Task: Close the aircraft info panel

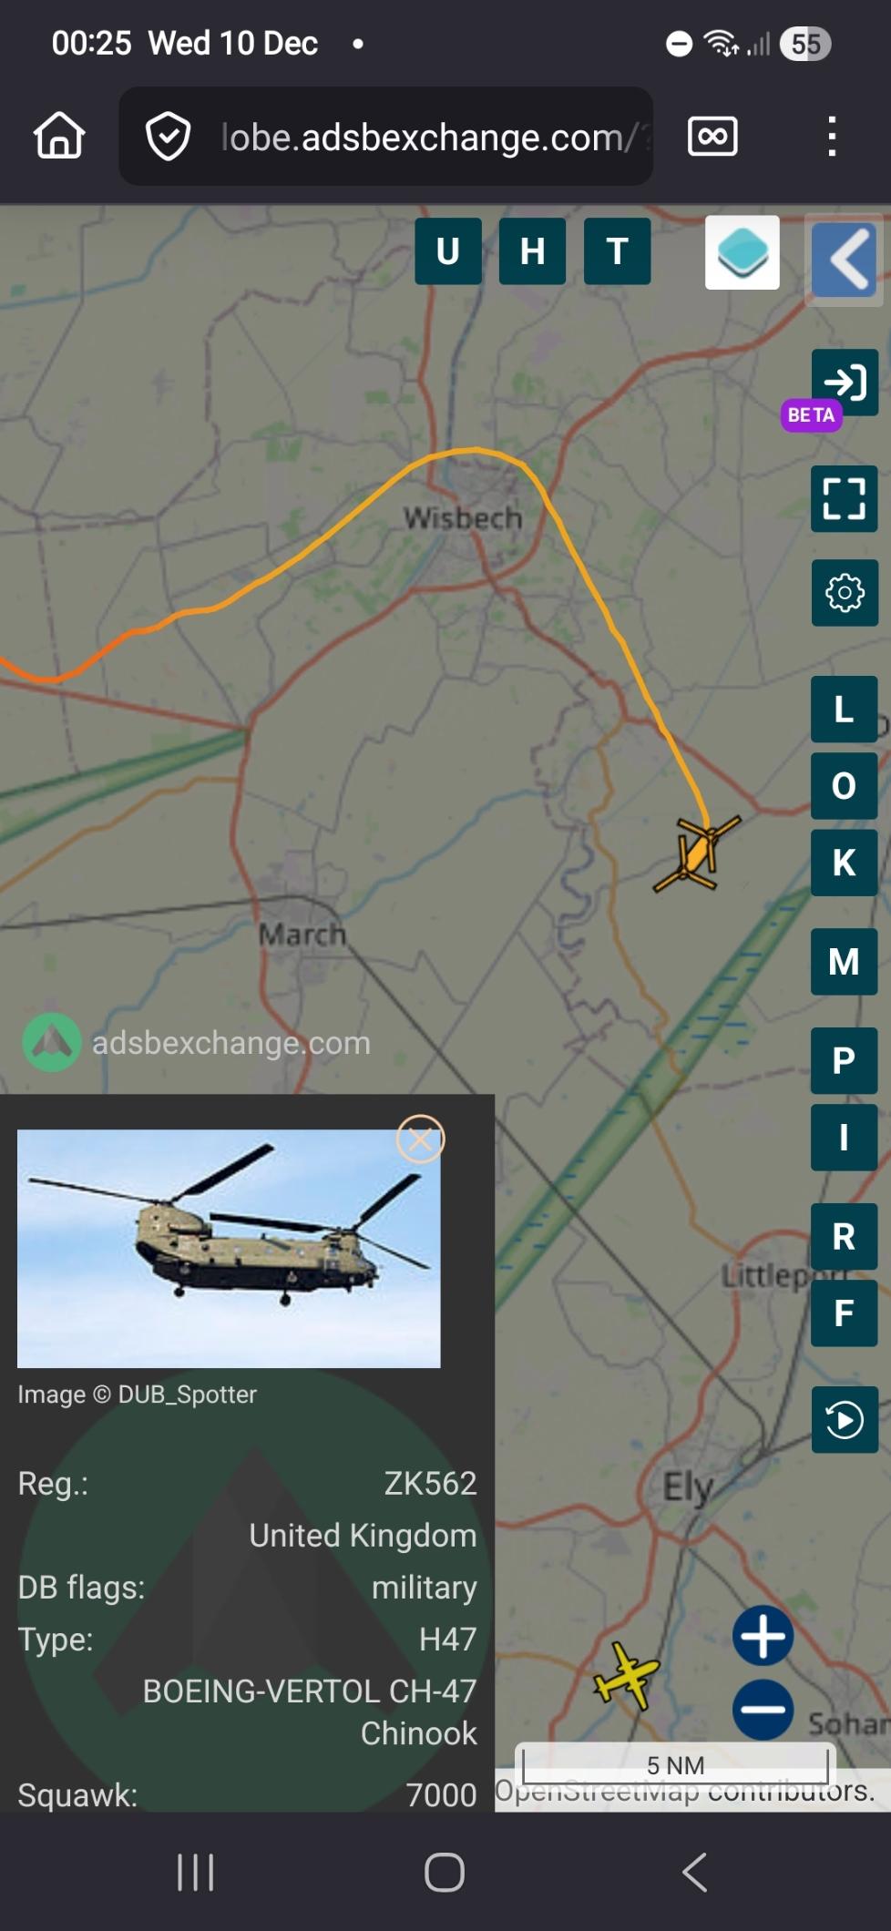Action: pyautogui.click(x=420, y=1139)
